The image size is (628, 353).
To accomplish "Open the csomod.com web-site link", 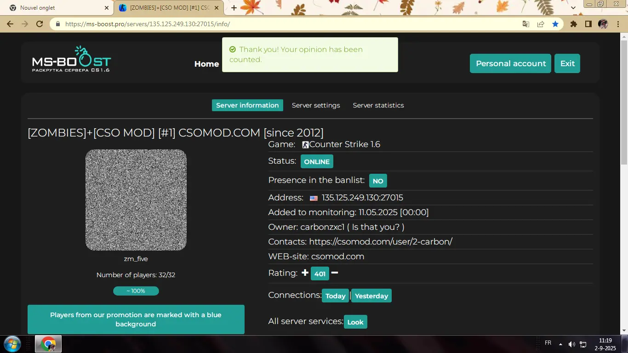I will 338,256.
